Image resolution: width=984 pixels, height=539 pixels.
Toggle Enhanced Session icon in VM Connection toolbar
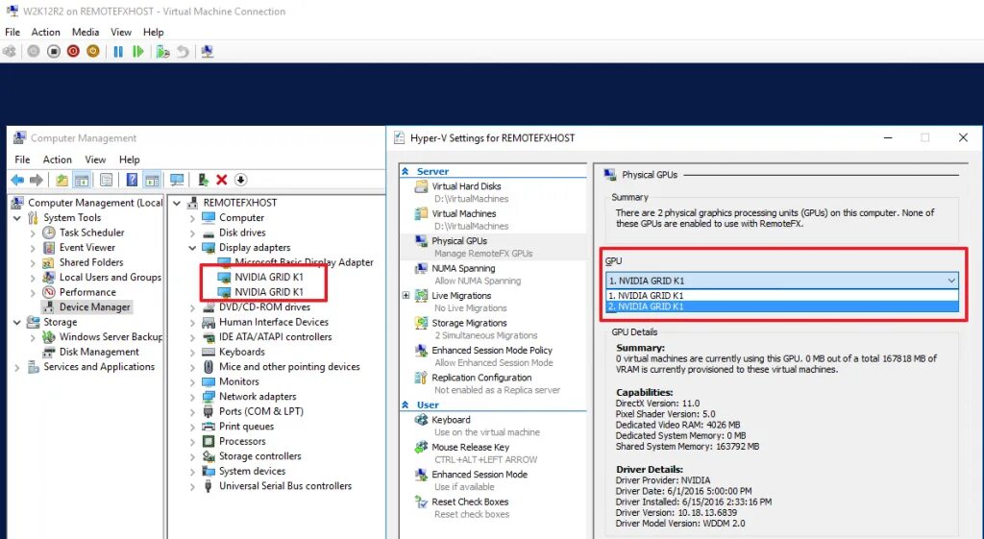coord(208,52)
